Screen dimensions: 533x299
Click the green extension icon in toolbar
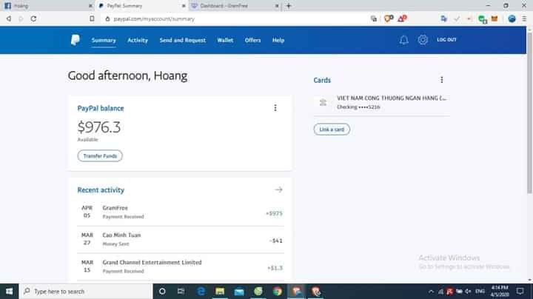pos(482,19)
